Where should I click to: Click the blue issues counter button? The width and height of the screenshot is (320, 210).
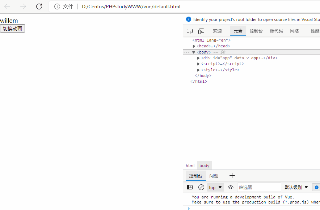pos(316,187)
